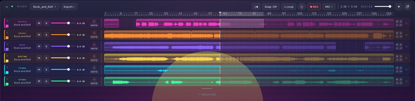415x101 pixels.
Task: Click the F icon on the Other track
Action: click(x=397, y=83)
